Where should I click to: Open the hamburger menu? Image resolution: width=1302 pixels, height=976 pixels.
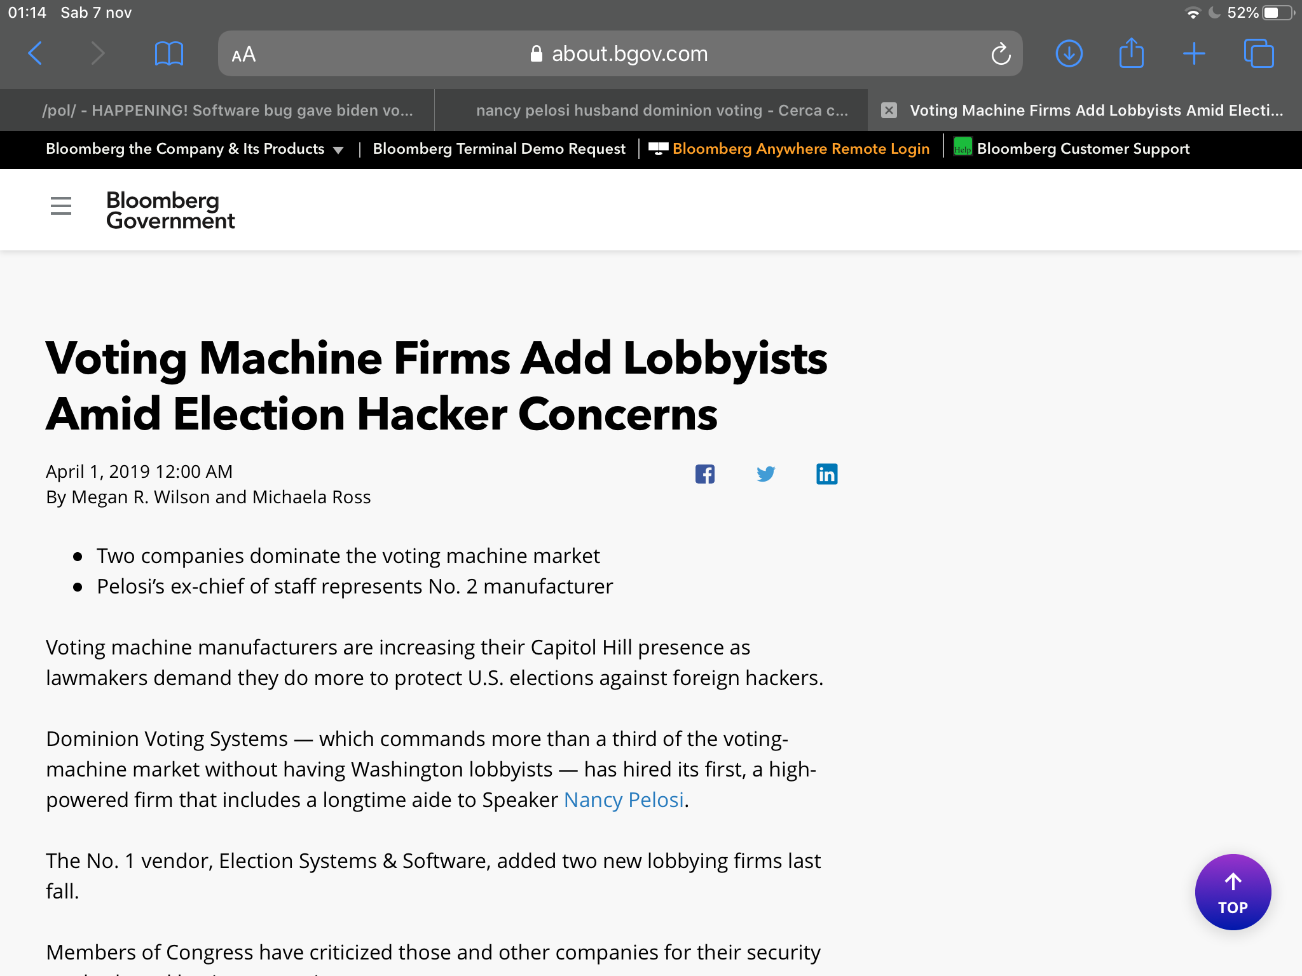[61, 206]
